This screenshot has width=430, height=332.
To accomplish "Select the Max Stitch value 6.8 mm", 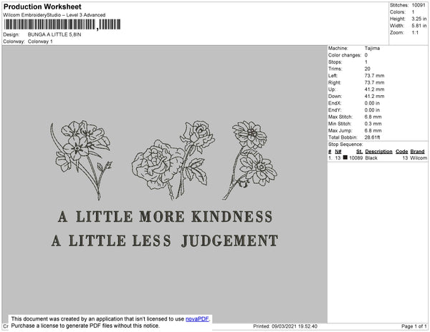I will click(x=373, y=117).
